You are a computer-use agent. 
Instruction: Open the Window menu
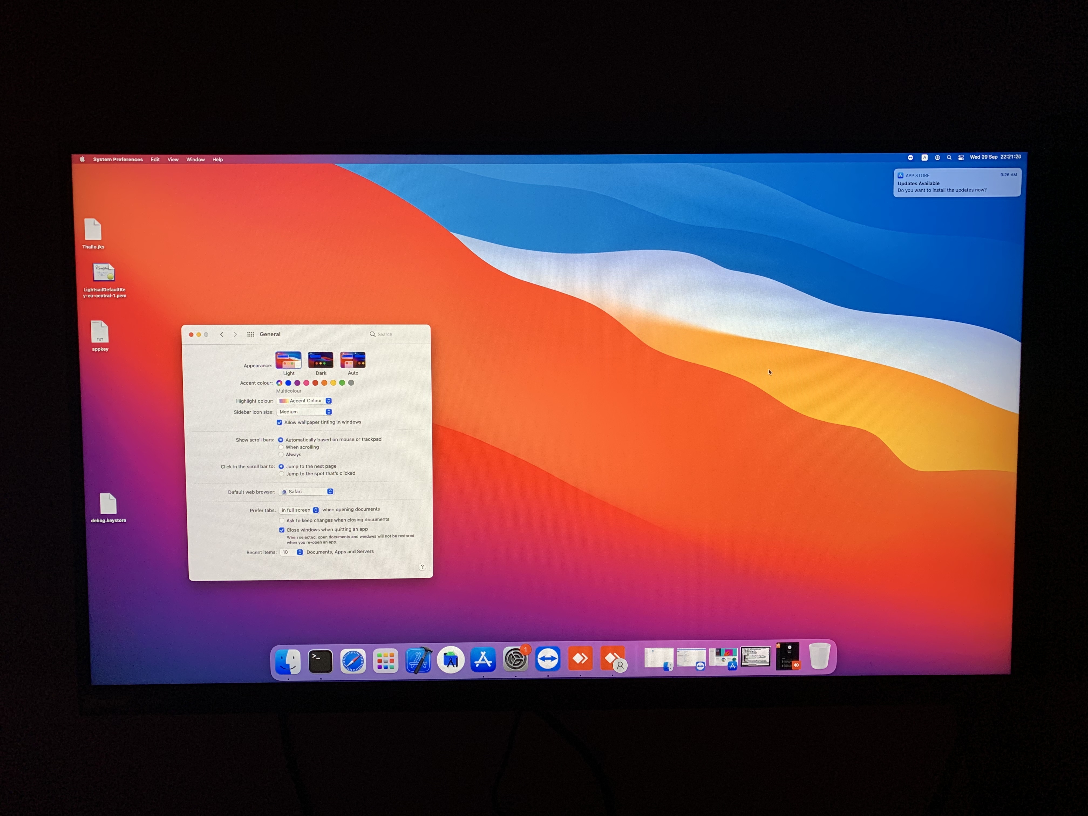pyautogui.click(x=195, y=159)
